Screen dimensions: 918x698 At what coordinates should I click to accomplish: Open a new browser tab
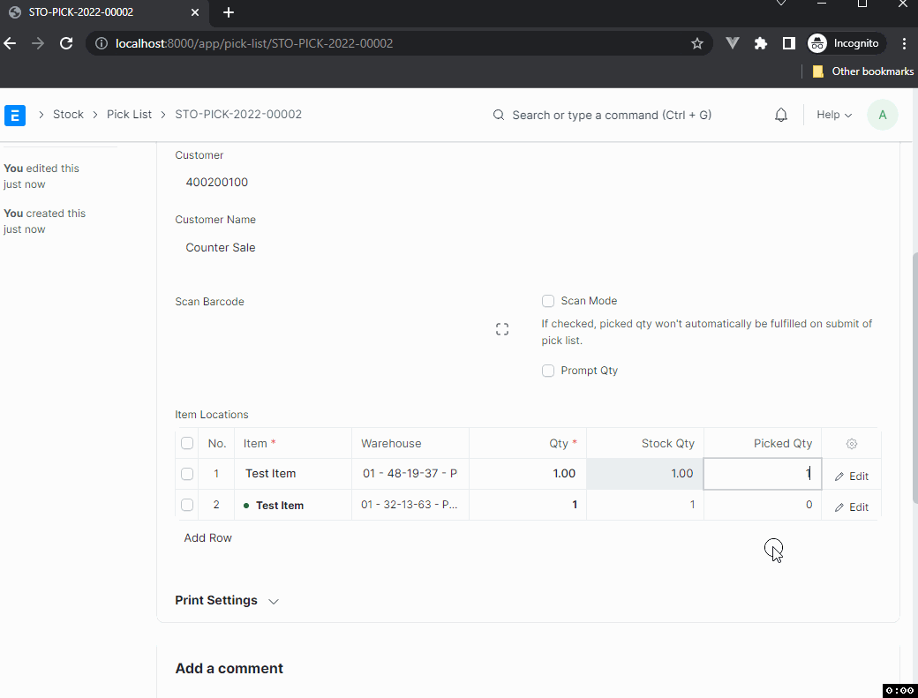229,12
